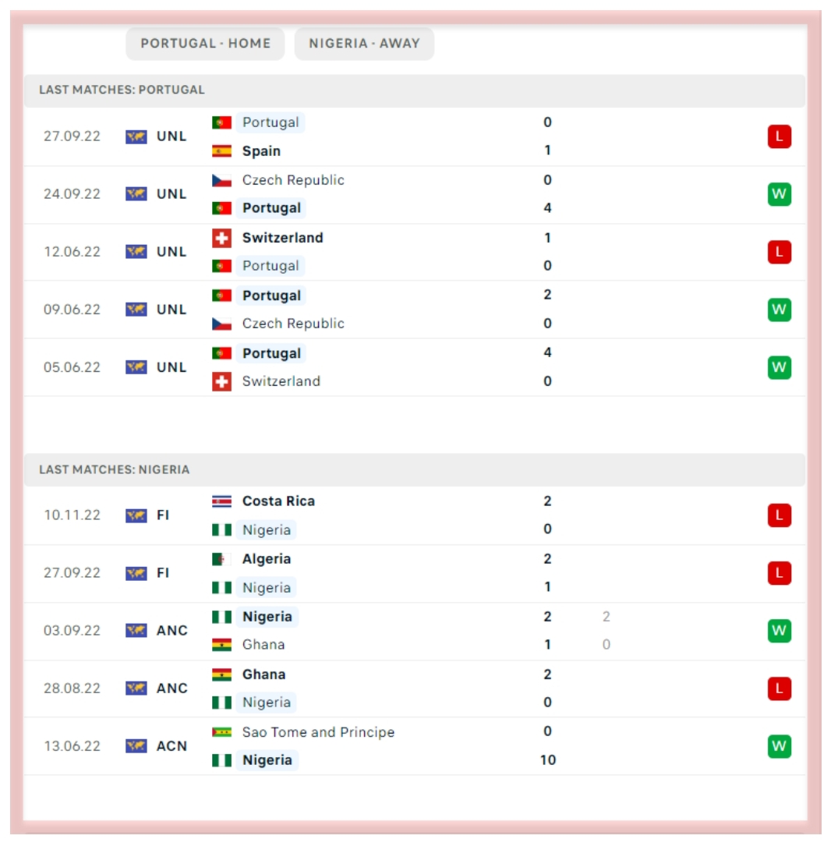The image size is (831, 846).
Task: Click the loss badge for Portugal vs Spain
Action: (x=779, y=137)
